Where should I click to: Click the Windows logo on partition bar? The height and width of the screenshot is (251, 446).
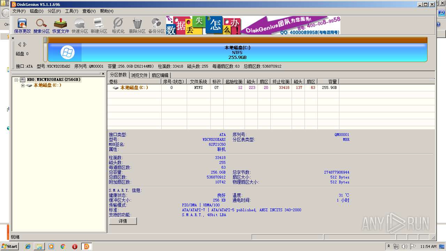[68, 52]
